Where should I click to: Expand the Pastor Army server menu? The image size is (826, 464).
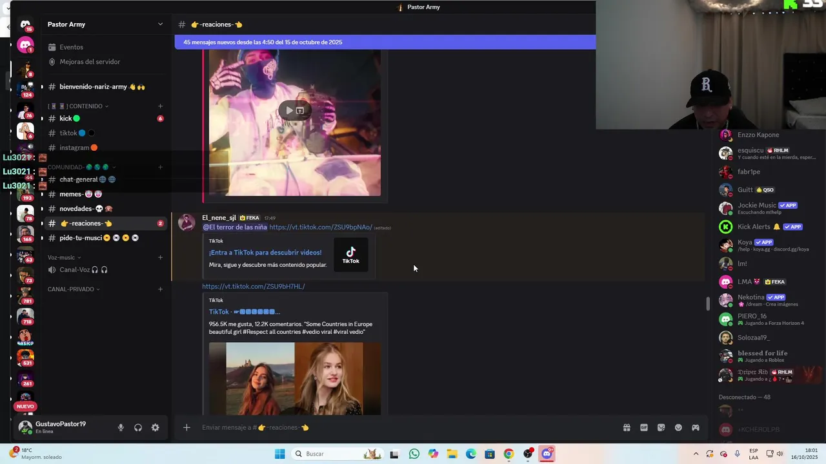(x=106, y=24)
